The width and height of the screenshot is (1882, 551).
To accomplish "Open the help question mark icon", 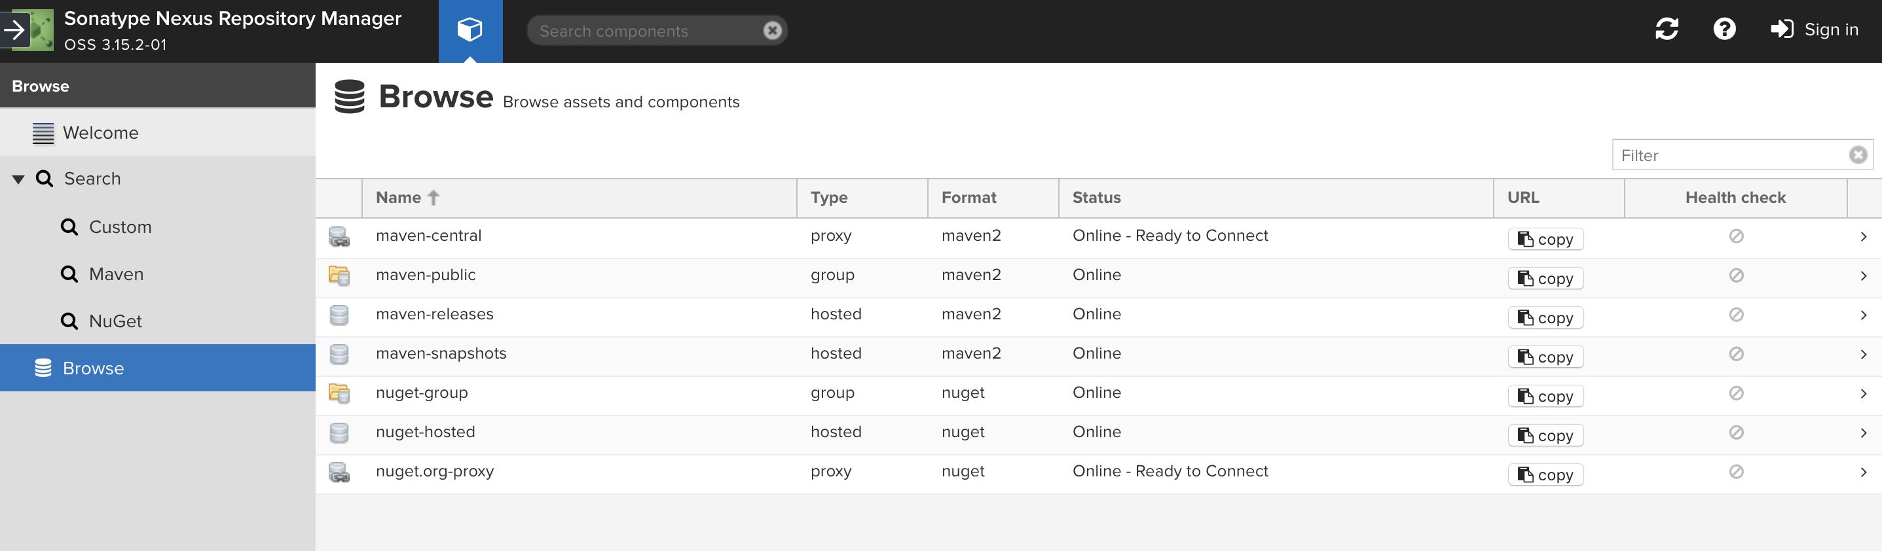I will tap(1724, 29).
